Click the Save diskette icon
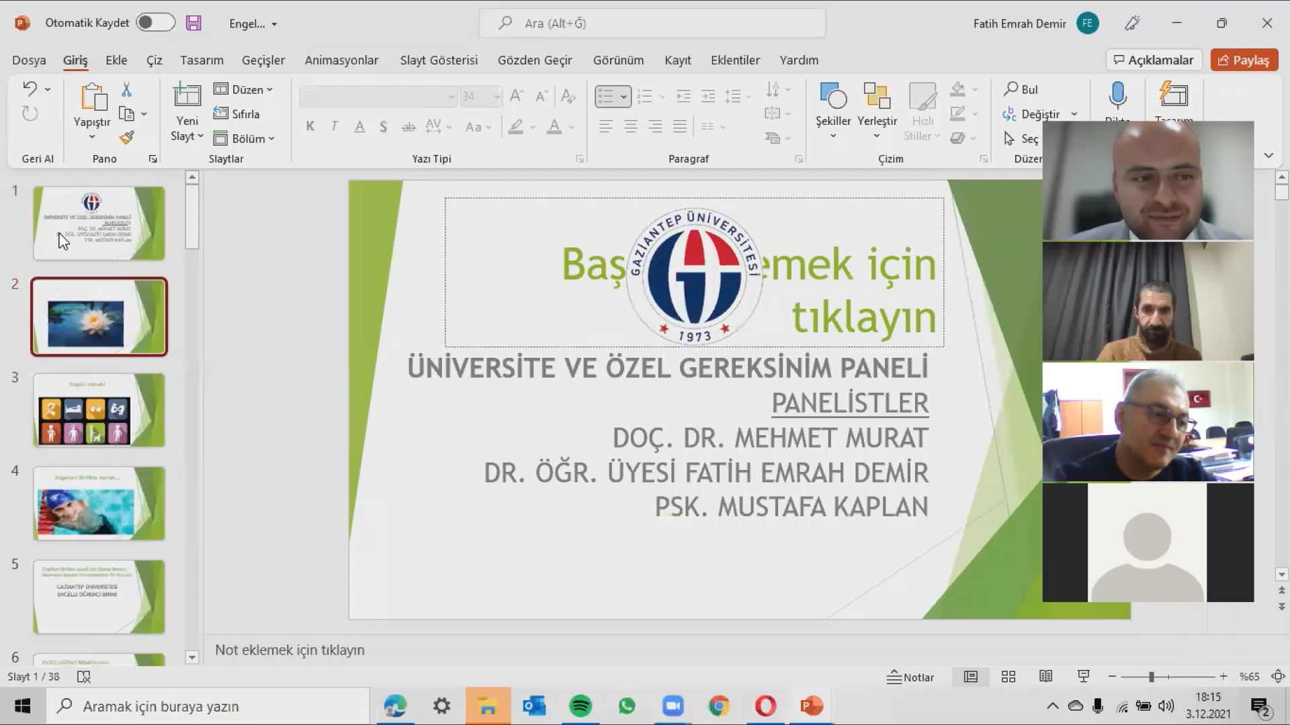 click(x=193, y=23)
